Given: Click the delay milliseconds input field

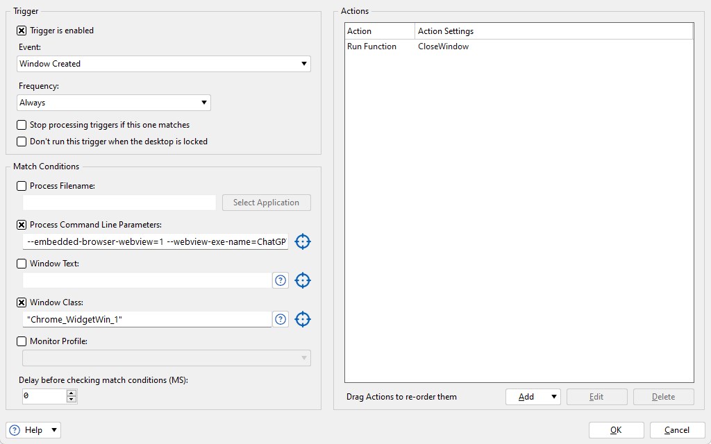Looking at the screenshot, I should (x=44, y=396).
